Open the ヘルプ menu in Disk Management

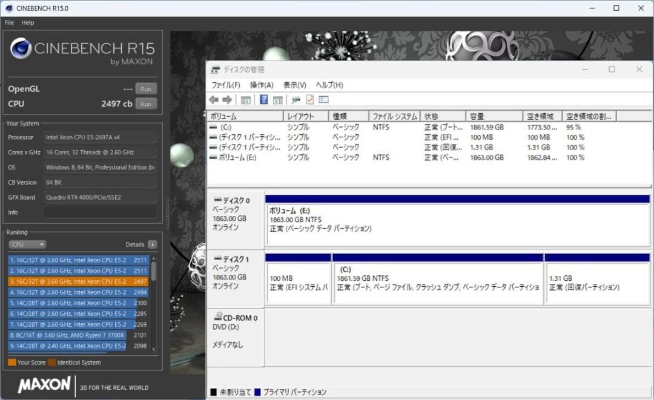329,85
